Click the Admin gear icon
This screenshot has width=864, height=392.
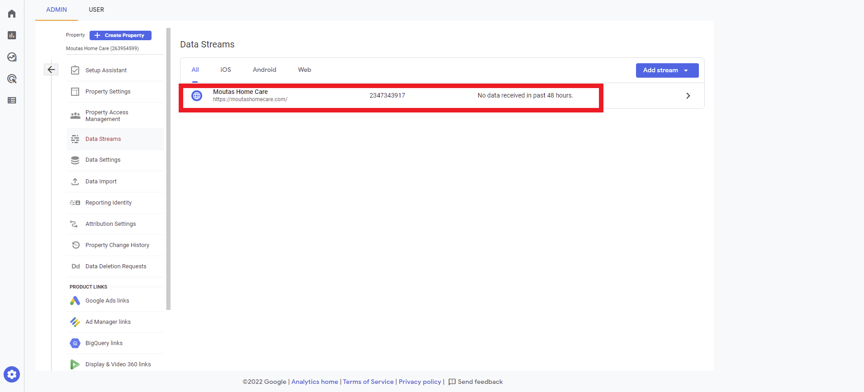[12, 374]
